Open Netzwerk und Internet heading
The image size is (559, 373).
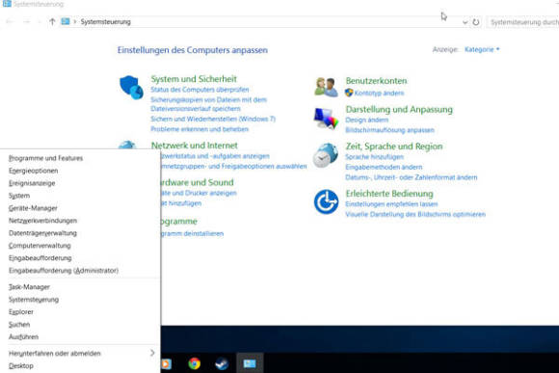point(195,146)
